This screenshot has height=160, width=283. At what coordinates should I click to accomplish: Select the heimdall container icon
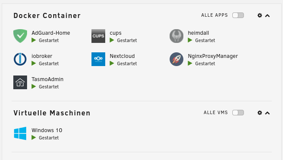pos(176,36)
